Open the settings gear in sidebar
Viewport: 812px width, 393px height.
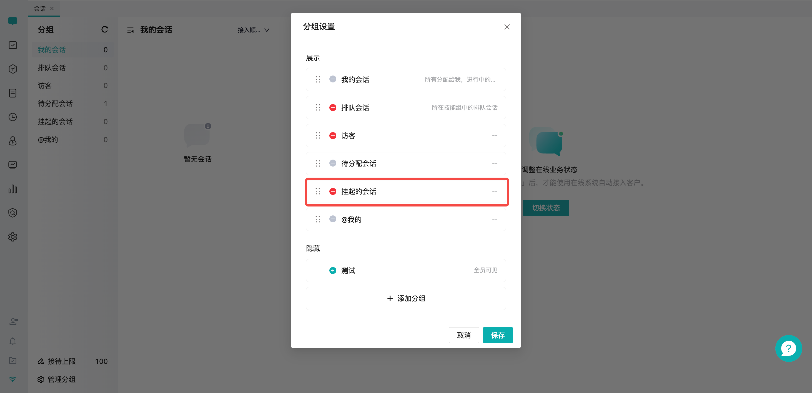(x=12, y=237)
